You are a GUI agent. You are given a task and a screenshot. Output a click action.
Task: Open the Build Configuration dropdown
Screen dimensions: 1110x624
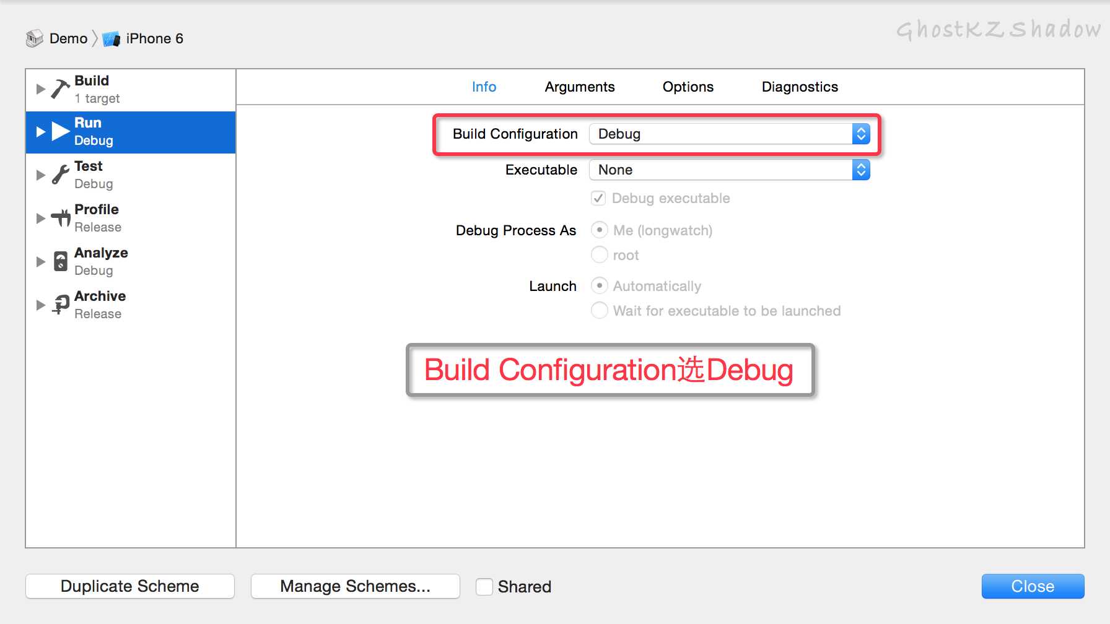[x=729, y=134]
